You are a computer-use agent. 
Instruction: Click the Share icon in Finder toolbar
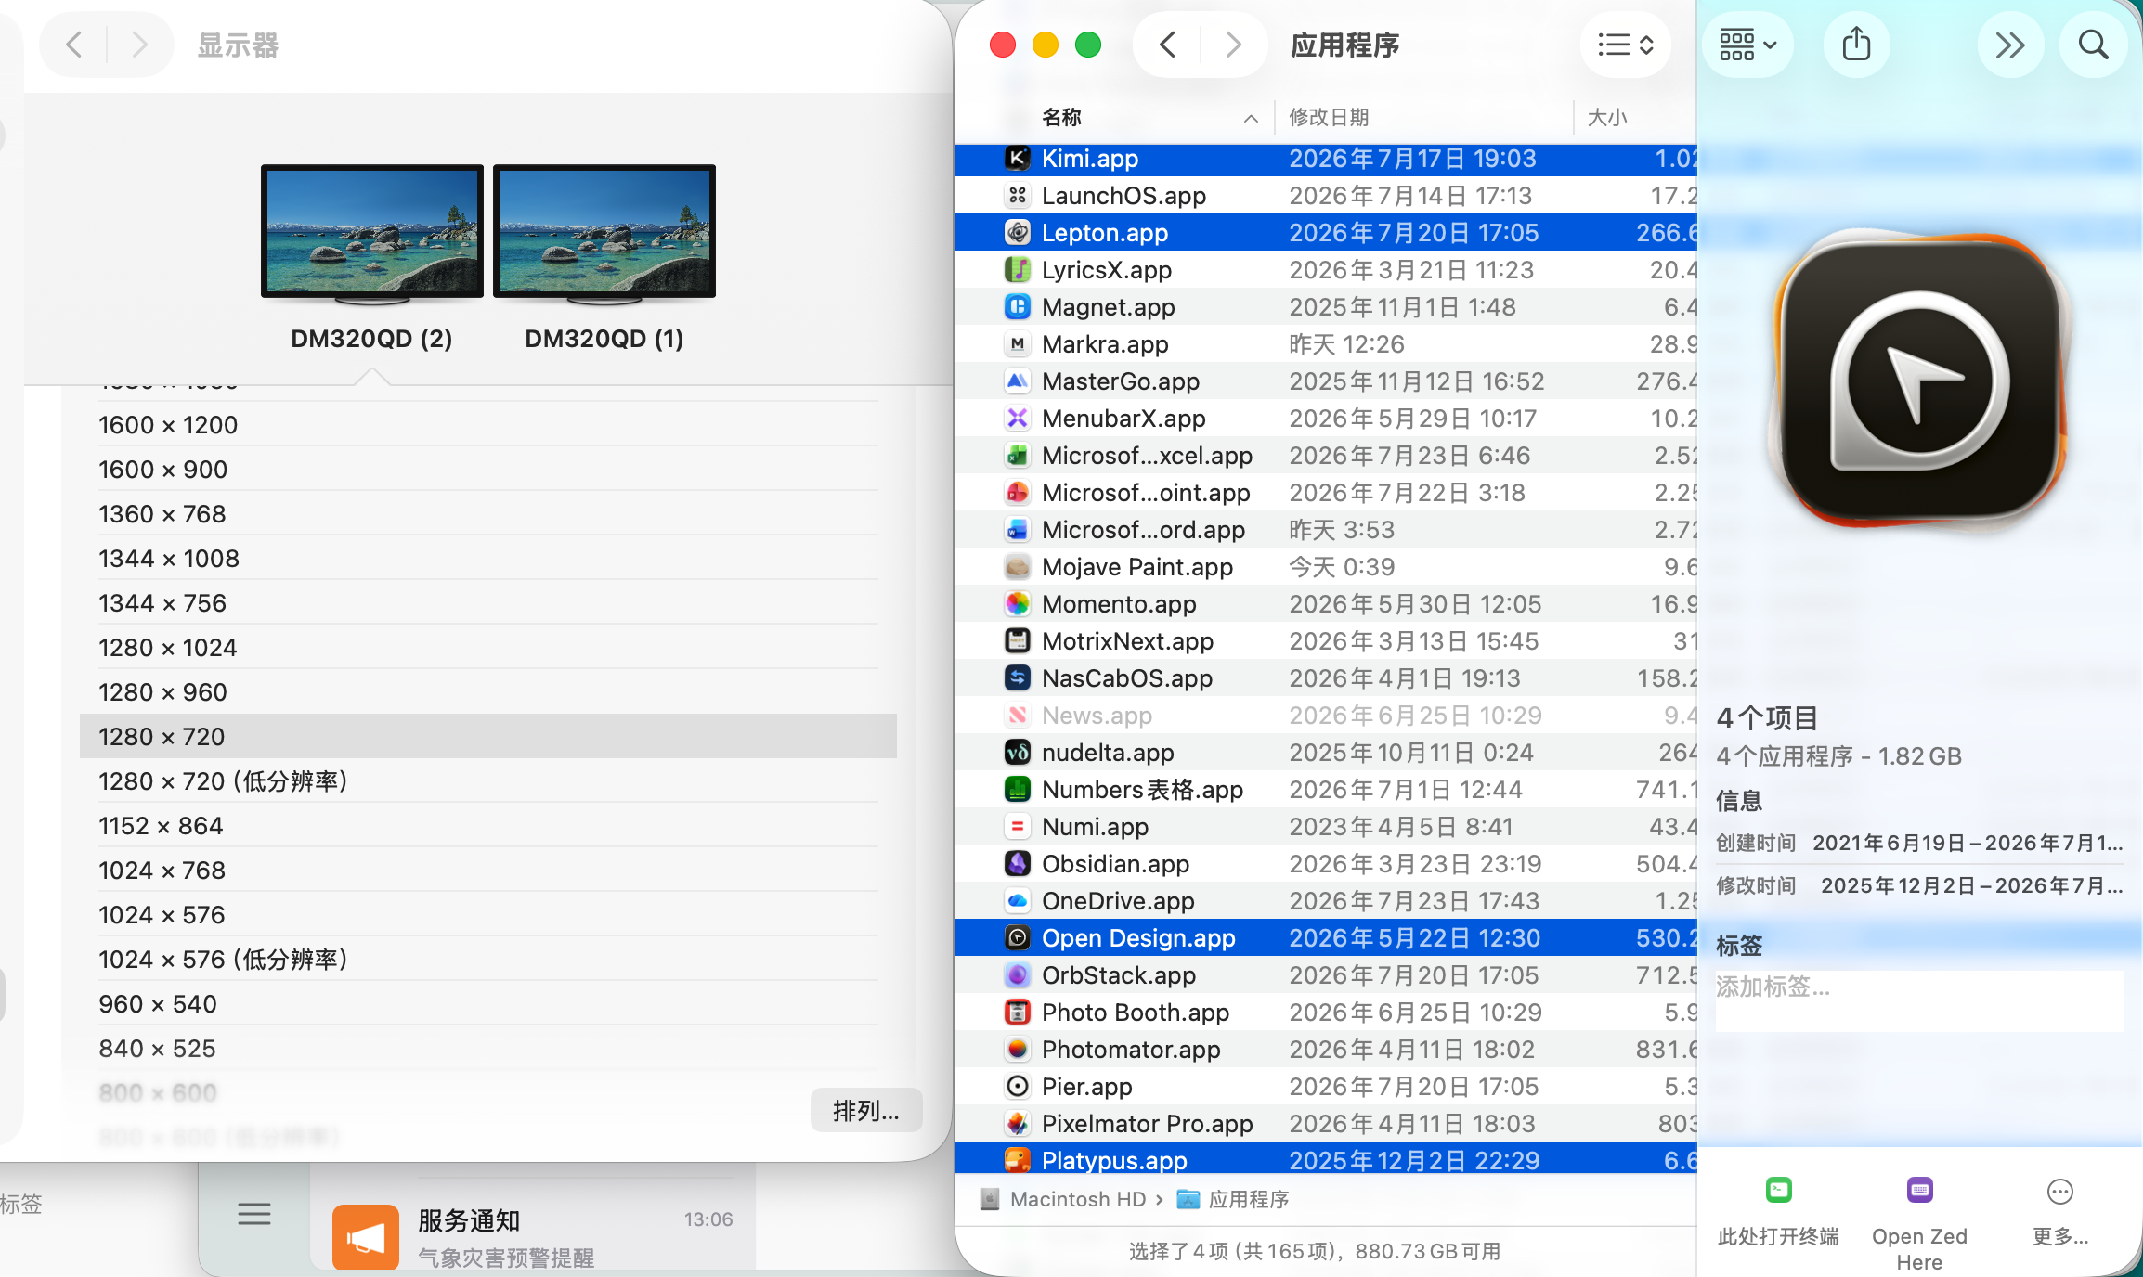pyautogui.click(x=1856, y=45)
